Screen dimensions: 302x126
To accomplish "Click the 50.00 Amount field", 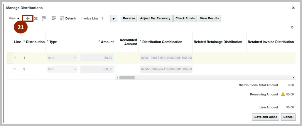I will click(97, 58).
